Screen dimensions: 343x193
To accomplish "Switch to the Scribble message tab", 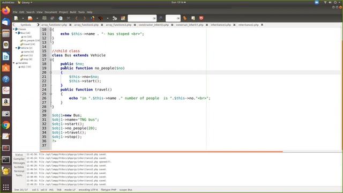I will (x=19, y=167).
